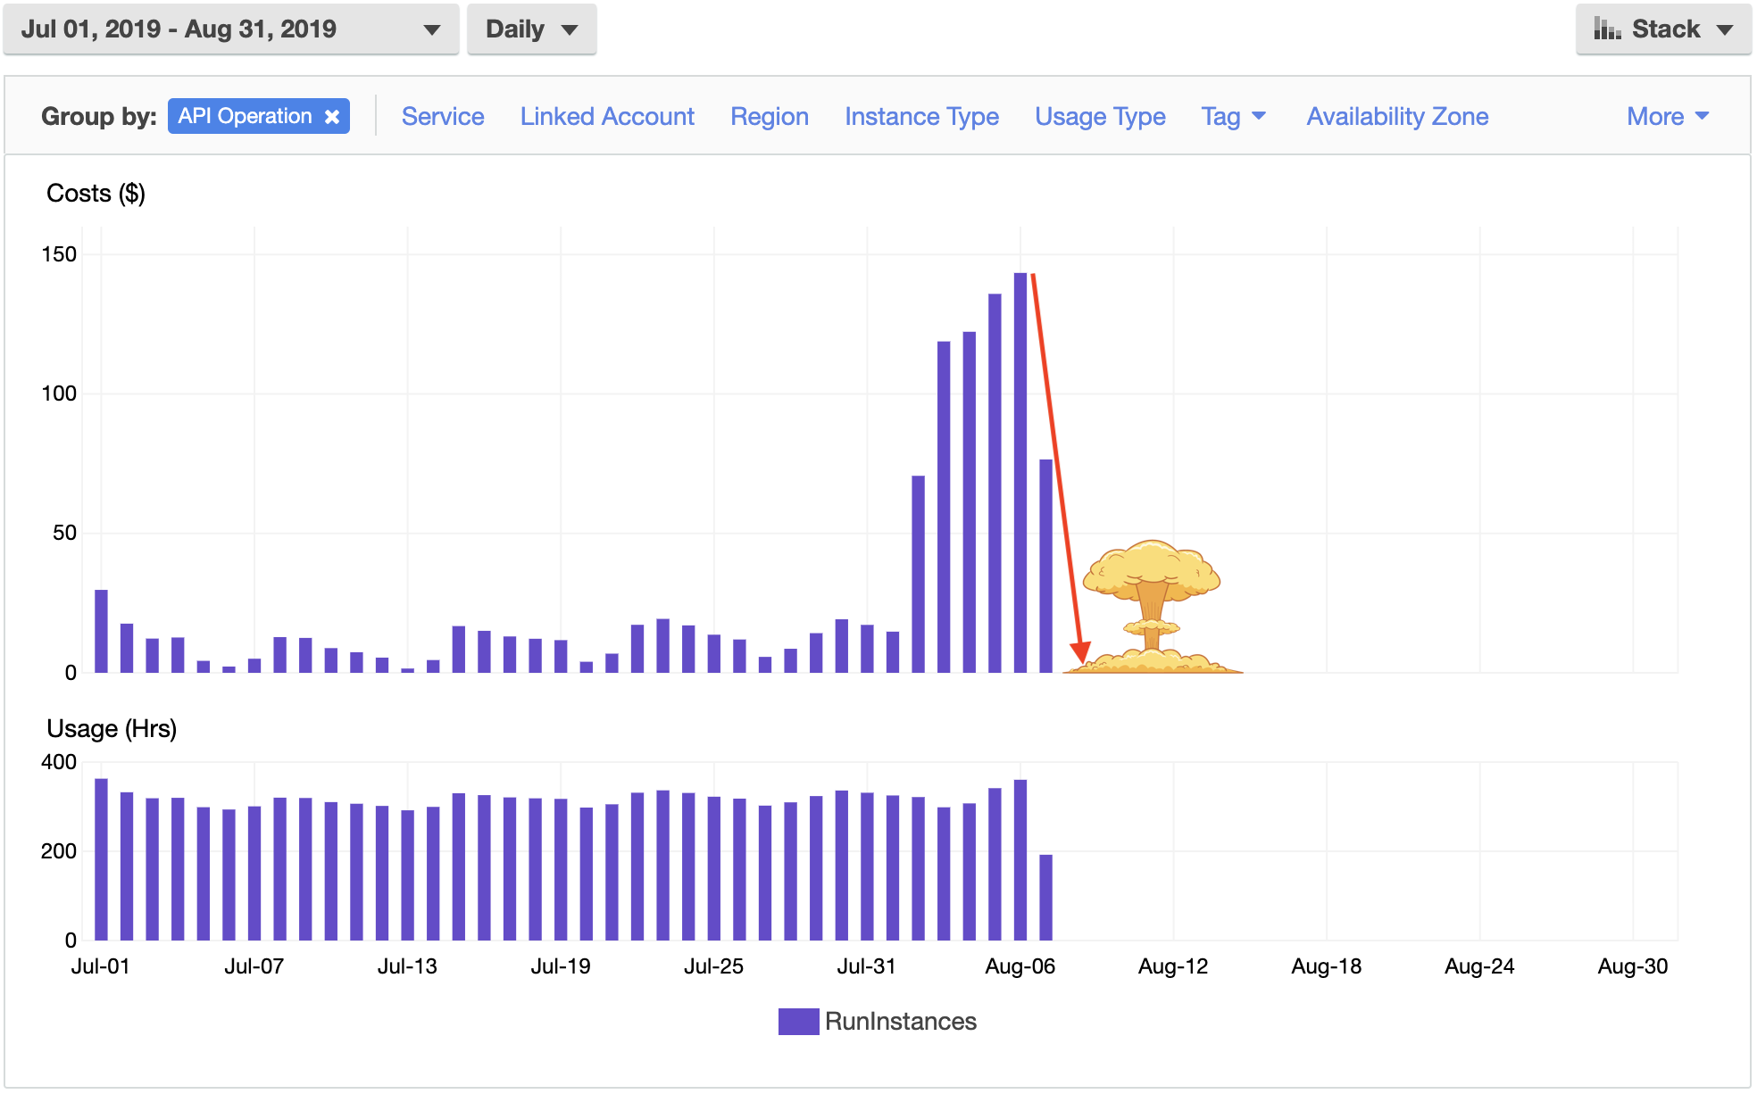Select the Service group-by option
This screenshot has height=1094, width=1757.
tap(443, 116)
